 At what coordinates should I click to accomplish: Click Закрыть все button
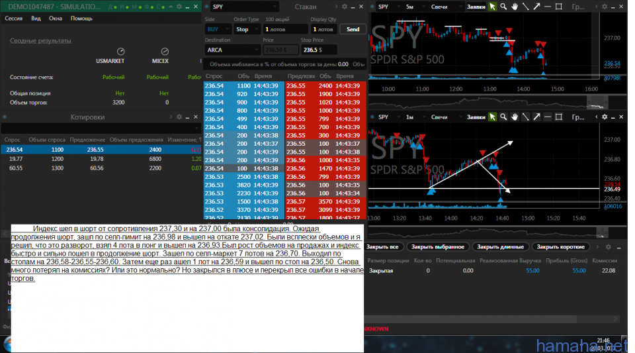pyautogui.click(x=382, y=247)
